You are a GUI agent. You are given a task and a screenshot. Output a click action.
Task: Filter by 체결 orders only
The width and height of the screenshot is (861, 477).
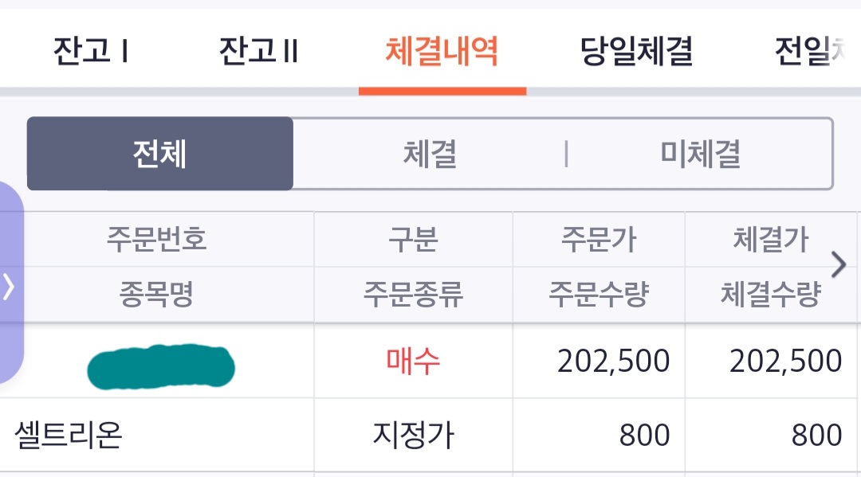(x=430, y=154)
